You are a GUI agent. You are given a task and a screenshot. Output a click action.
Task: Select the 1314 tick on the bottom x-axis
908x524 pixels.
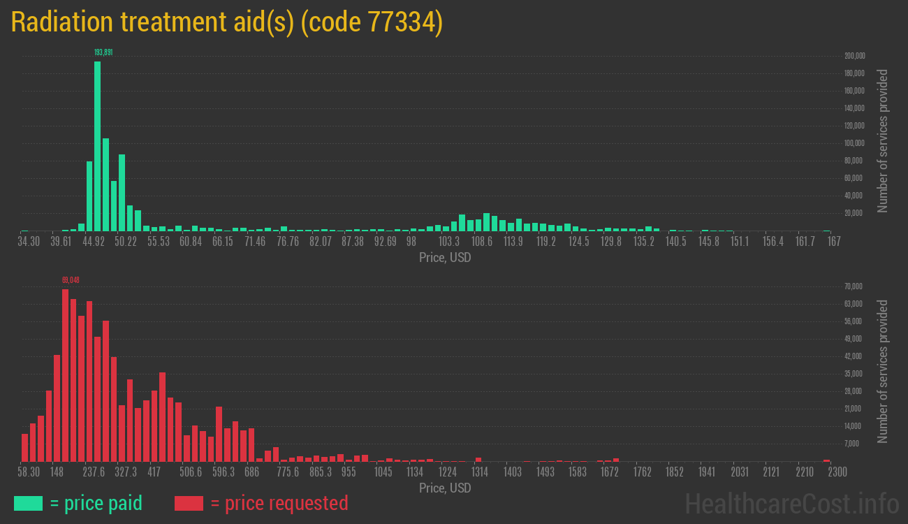480,472
